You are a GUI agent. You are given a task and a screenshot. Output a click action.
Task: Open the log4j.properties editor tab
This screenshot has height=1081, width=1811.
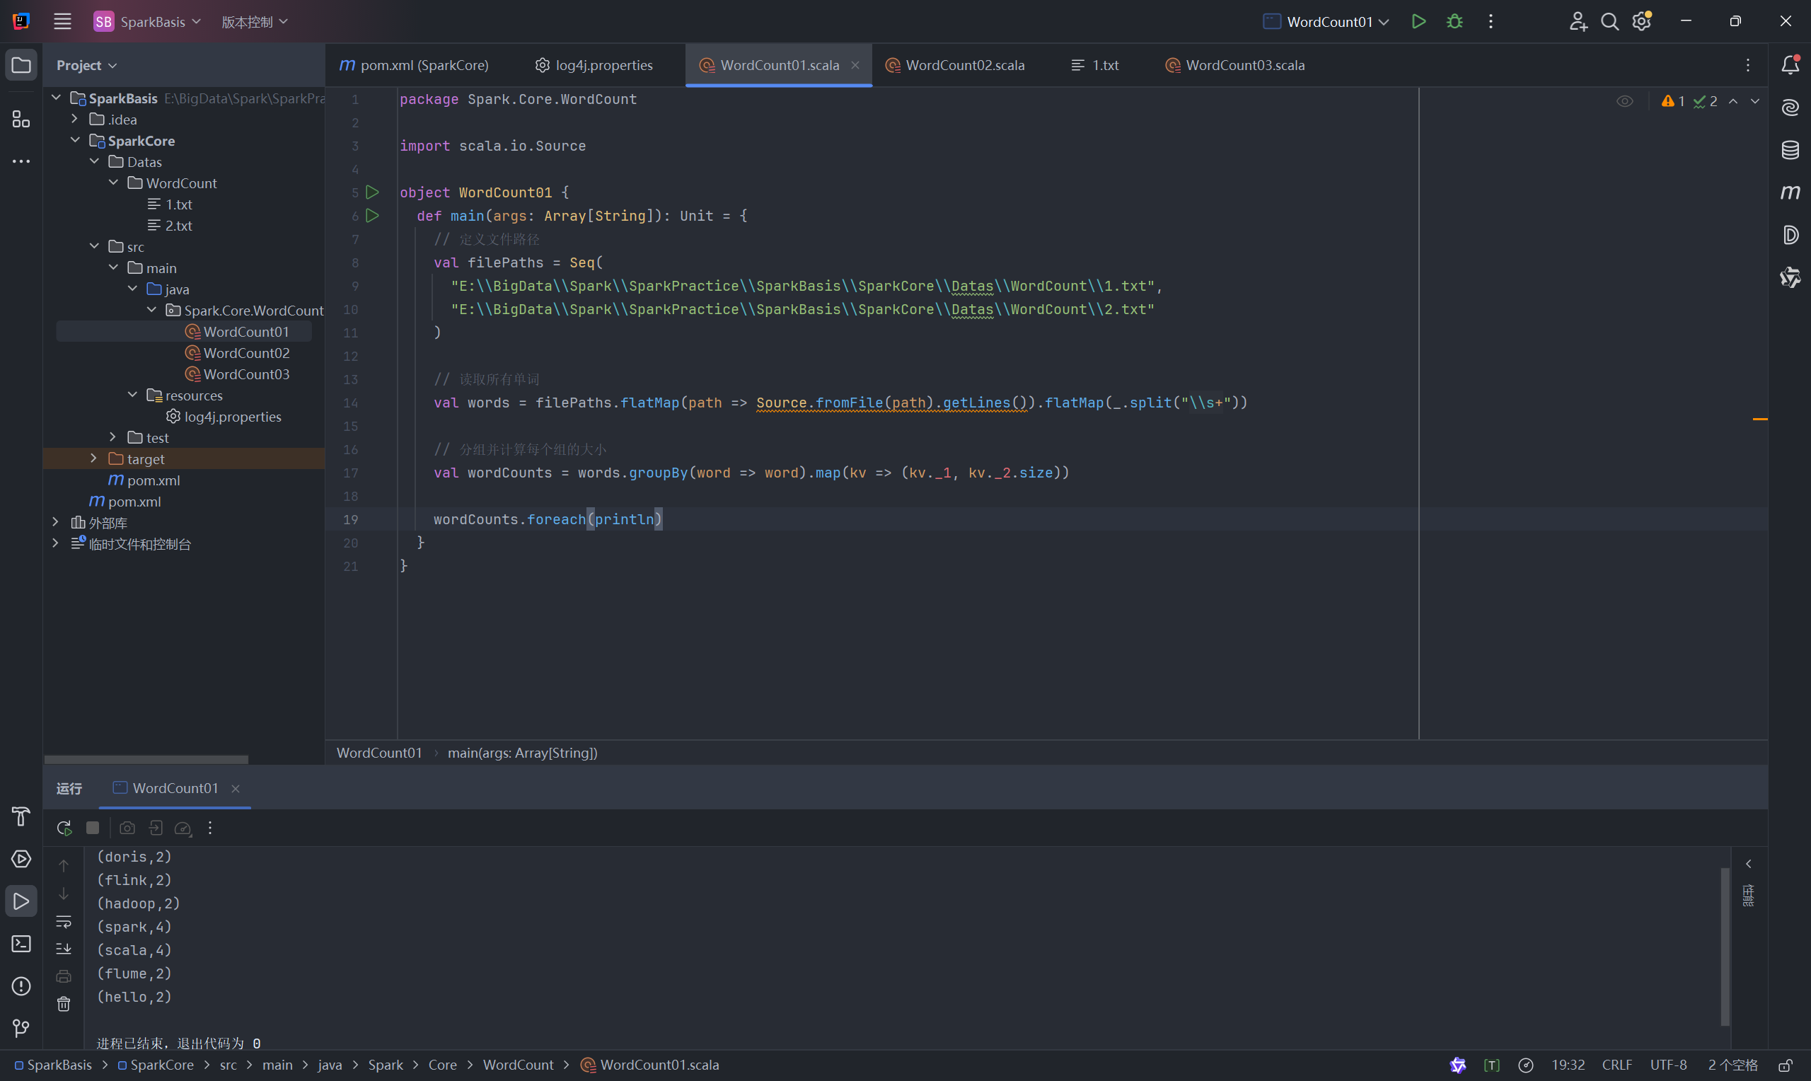[603, 66]
